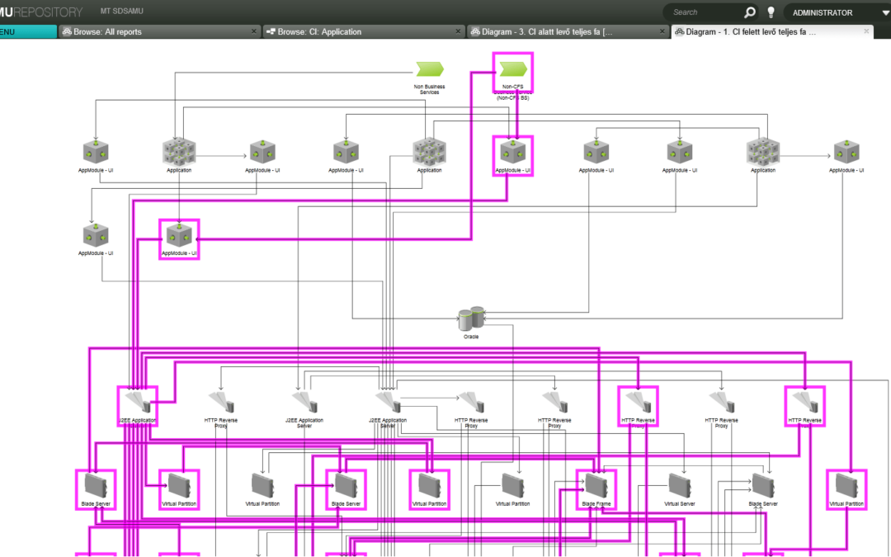
Task: Click the Non-CFS green arrow node
Action: click(512, 70)
